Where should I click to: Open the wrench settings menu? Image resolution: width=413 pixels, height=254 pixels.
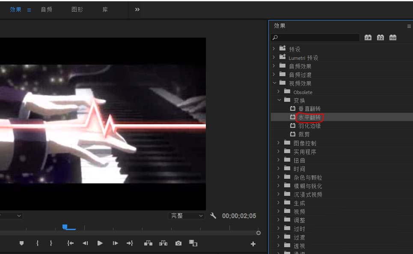pos(213,216)
